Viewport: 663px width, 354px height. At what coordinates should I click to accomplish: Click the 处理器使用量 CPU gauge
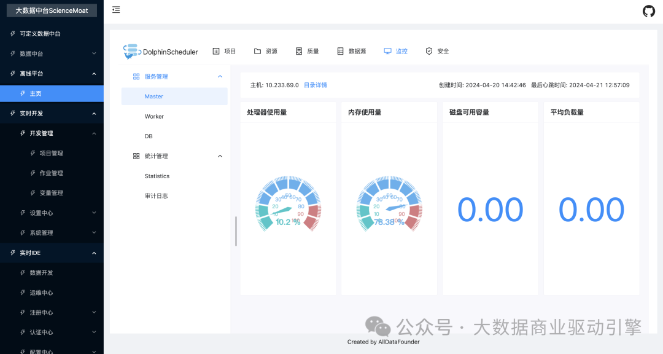tap(288, 205)
